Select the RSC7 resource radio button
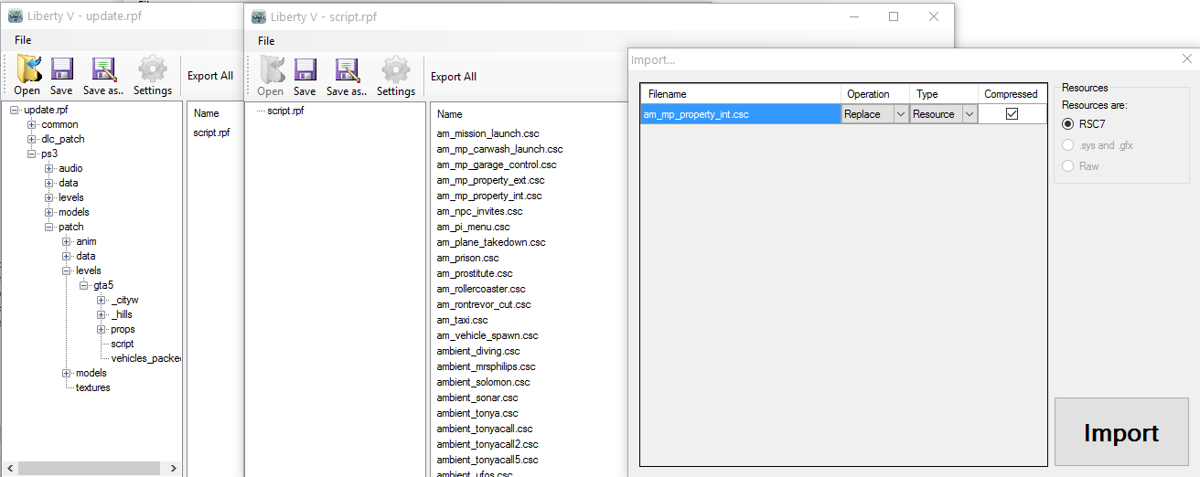Image resolution: width=1200 pixels, height=477 pixels. [1067, 124]
